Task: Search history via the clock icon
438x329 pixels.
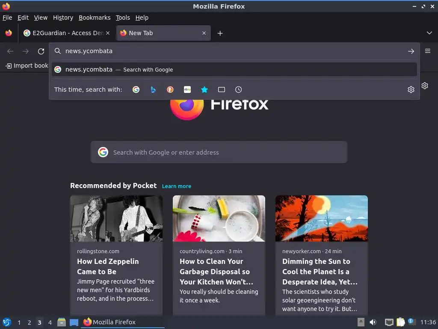Action: 239,90
